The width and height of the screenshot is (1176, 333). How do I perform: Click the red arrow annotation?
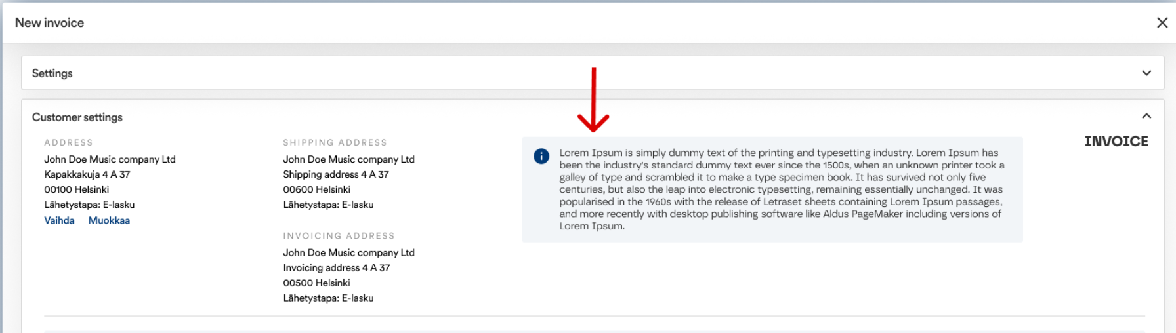point(593,100)
